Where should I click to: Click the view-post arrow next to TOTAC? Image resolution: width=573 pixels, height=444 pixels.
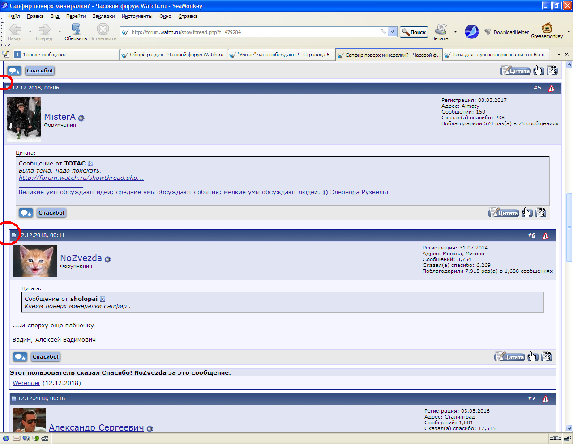point(90,164)
